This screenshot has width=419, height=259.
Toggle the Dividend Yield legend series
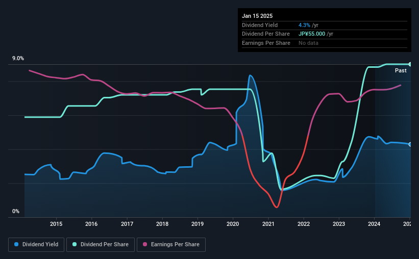pyautogui.click(x=36, y=245)
